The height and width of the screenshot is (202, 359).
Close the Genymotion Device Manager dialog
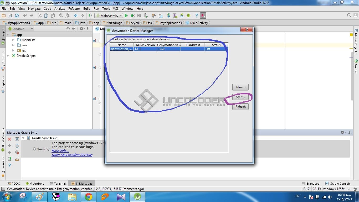click(x=247, y=29)
